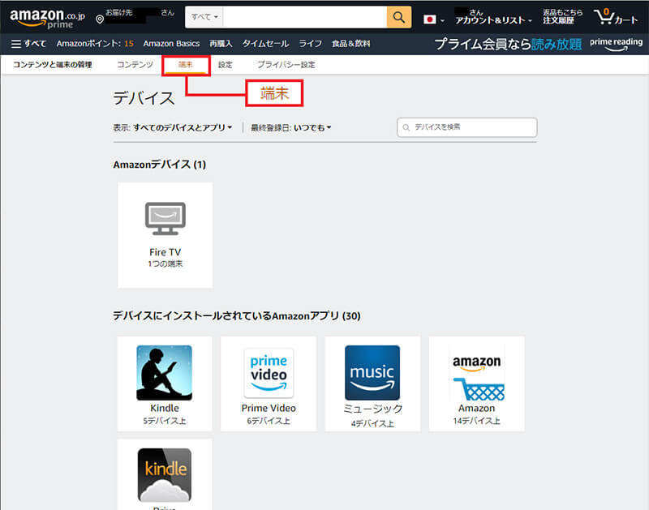Open the Kindle app tile
This screenshot has width=649, height=510.
pos(165,384)
